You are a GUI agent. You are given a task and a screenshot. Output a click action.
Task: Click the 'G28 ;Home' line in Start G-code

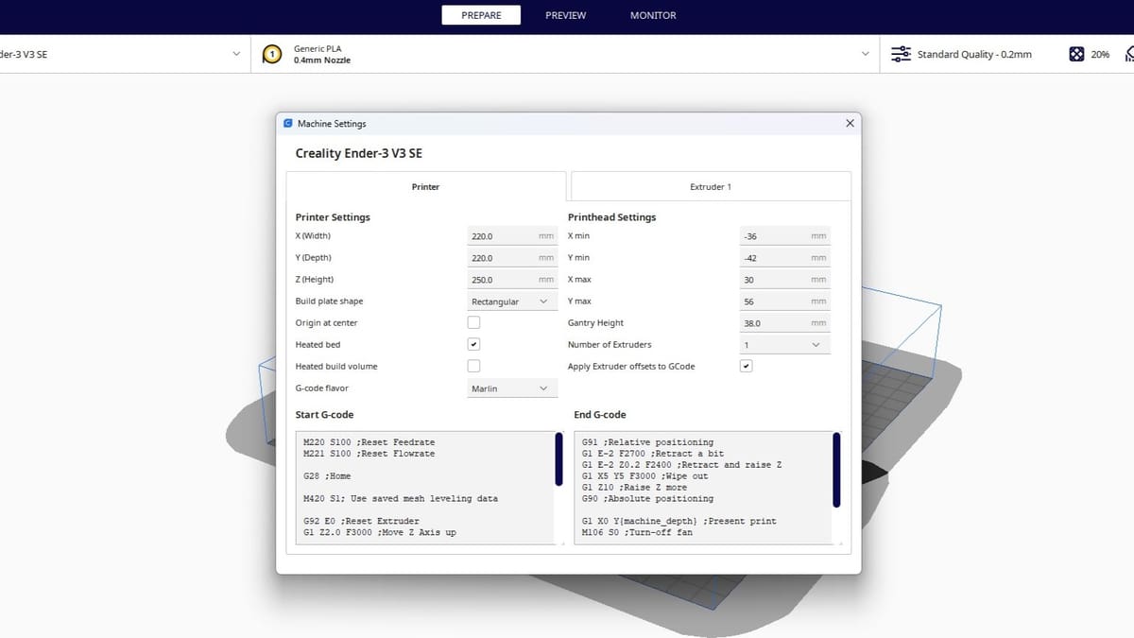(x=327, y=476)
